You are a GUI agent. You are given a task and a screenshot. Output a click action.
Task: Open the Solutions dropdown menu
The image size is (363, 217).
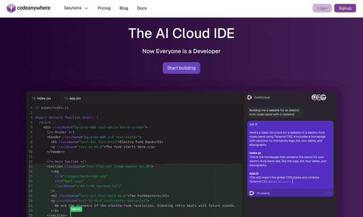(76, 8)
